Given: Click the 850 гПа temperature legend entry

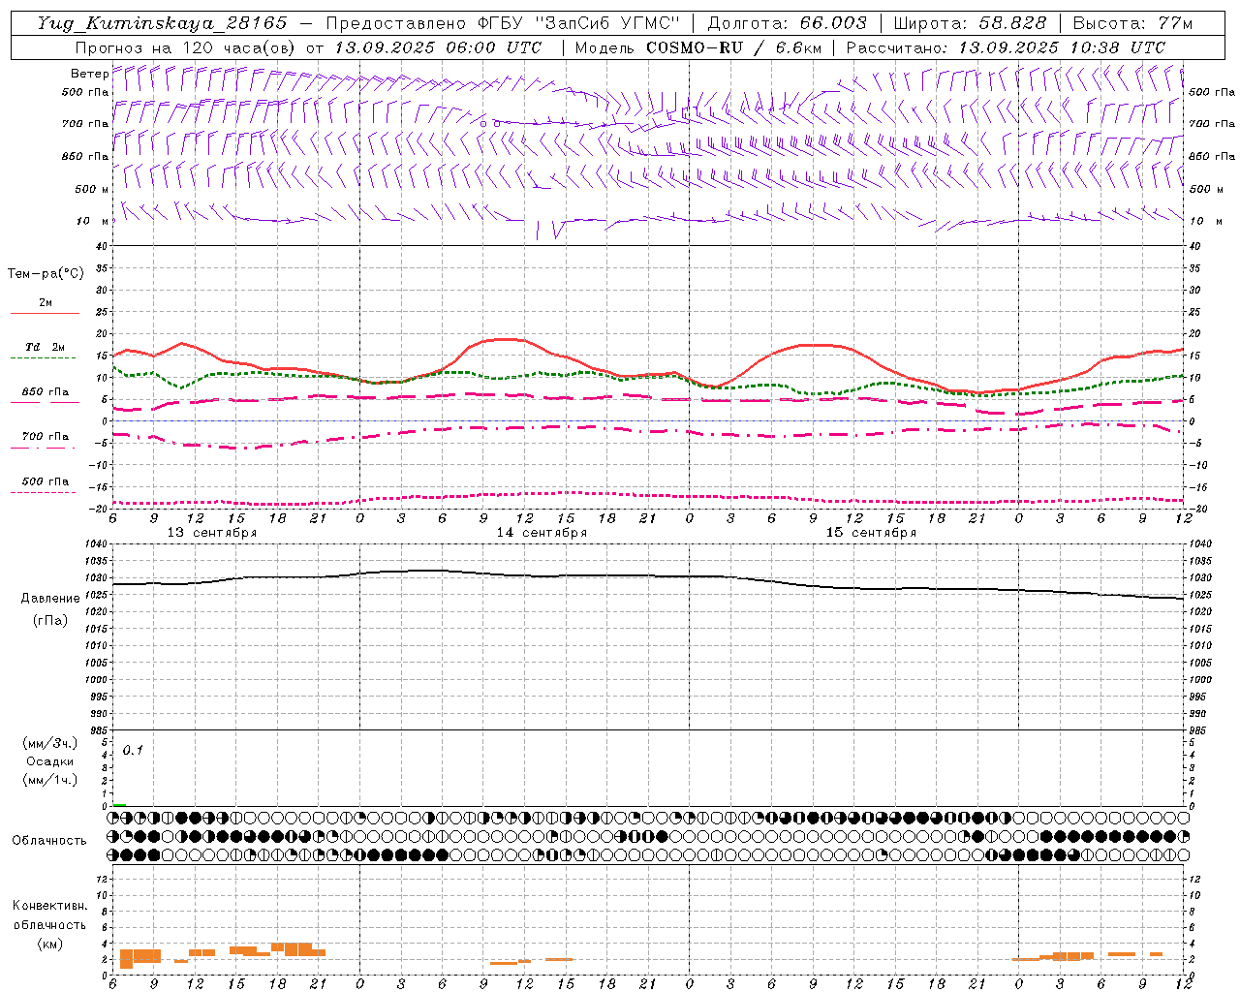Looking at the screenshot, I should [x=45, y=392].
